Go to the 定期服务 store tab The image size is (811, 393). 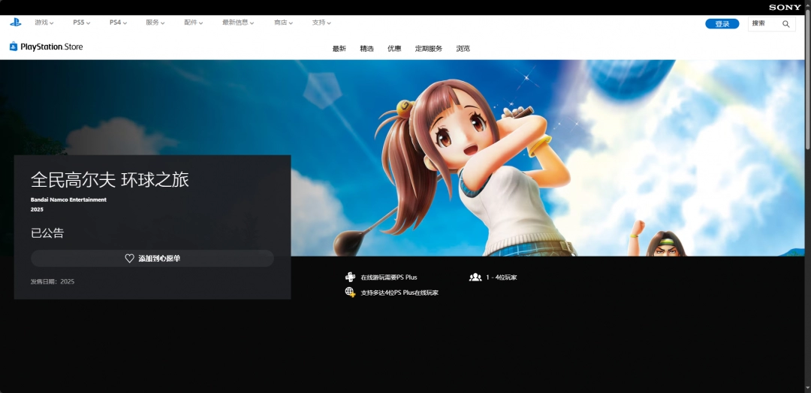pyautogui.click(x=429, y=49)
